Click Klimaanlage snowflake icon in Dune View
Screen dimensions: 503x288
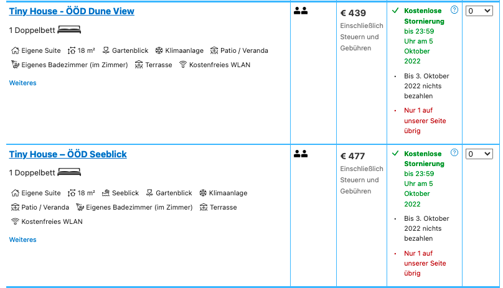tap(159, 50)
